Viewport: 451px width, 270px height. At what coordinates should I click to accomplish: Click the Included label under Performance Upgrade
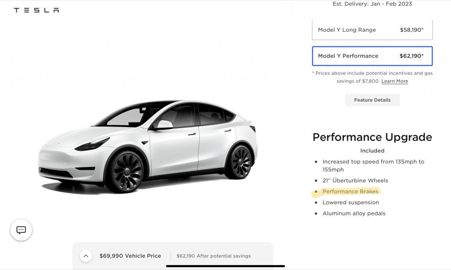[372, 151]
